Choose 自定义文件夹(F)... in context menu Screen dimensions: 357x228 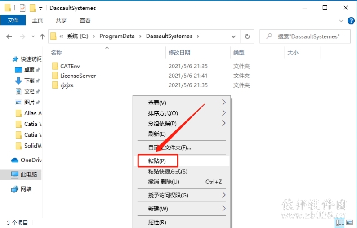point(182,148)
